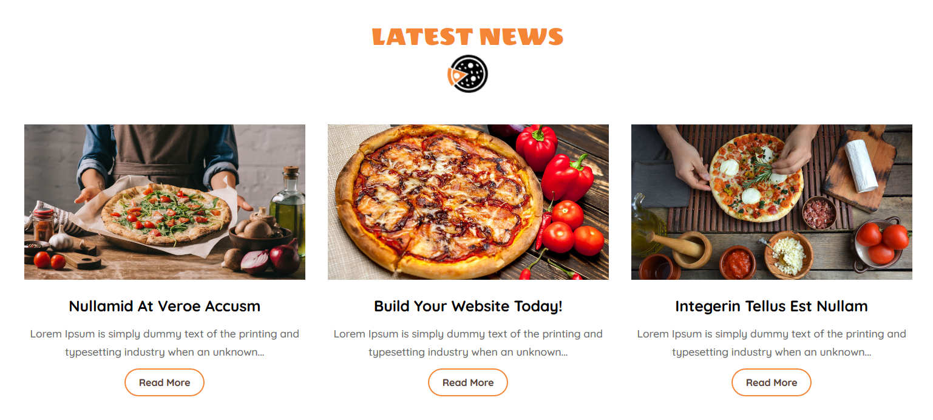Open the Integerin Tellus Est Nullam title
The width and height of the screenshot is (933, 420).
(x=772, y=306)
